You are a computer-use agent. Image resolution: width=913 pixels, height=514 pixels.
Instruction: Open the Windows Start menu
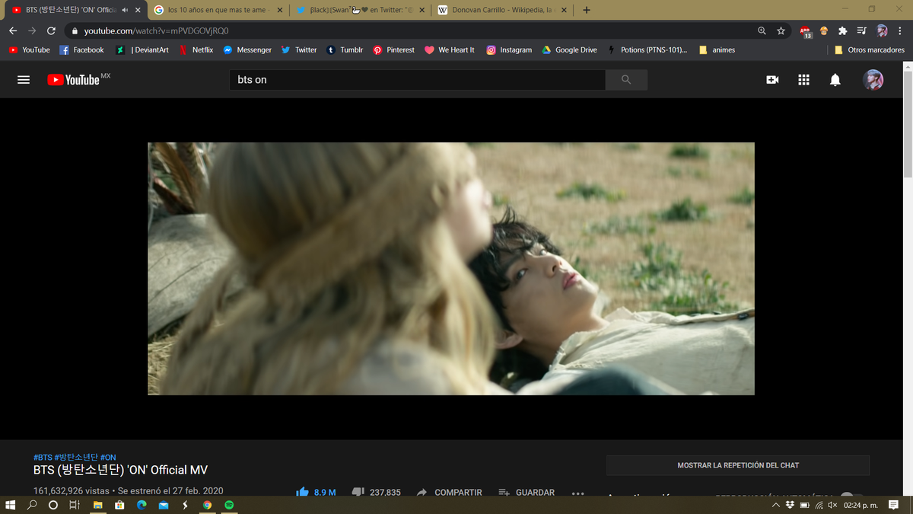[x=11, y=505]
